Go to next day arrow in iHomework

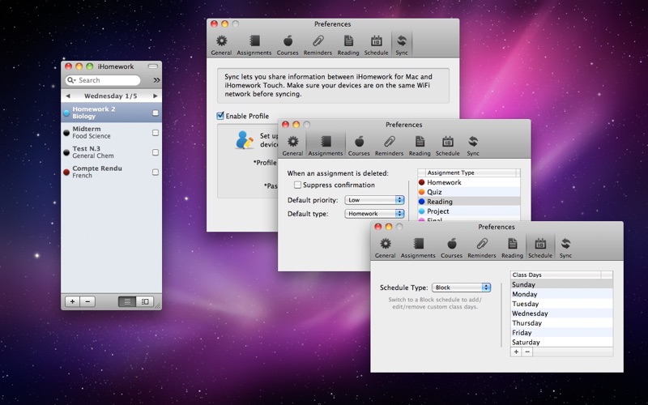156,96
